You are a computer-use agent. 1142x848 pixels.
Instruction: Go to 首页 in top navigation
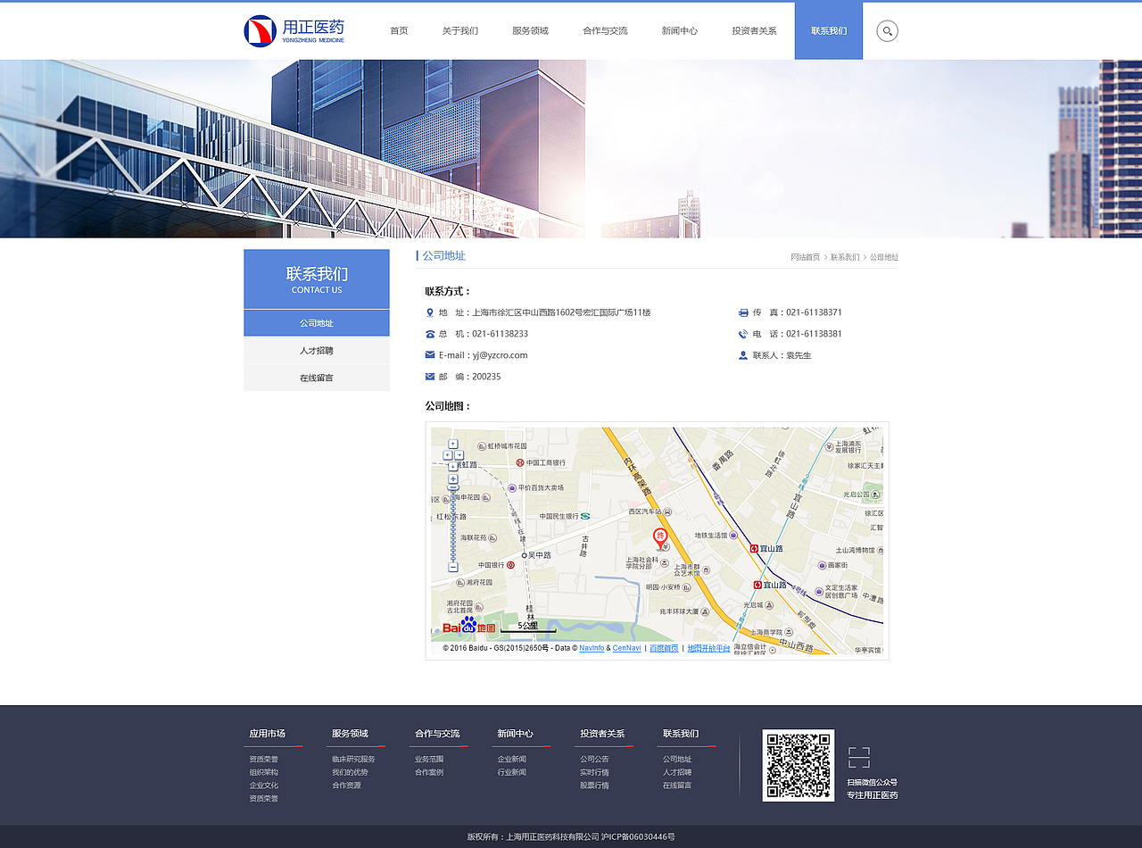(399, 31)
